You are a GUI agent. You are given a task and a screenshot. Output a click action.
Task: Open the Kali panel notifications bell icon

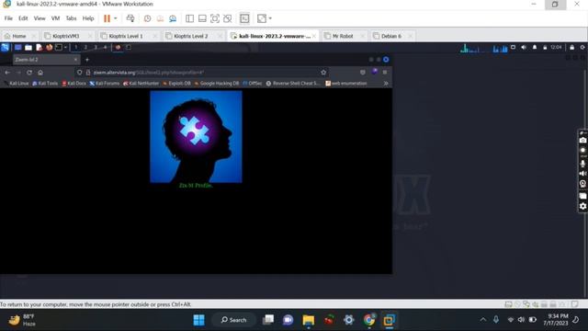pyautogui.click(x=535, y=47)
